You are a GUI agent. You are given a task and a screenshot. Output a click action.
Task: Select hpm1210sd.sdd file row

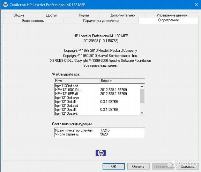pos(97,105)
